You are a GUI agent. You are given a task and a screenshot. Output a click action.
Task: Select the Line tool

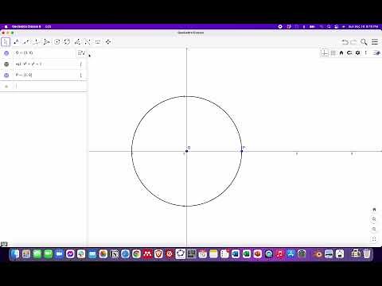coord(26,42)
